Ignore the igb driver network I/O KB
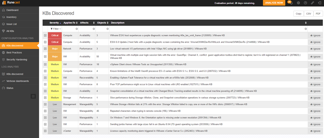 tap(315, 49)
